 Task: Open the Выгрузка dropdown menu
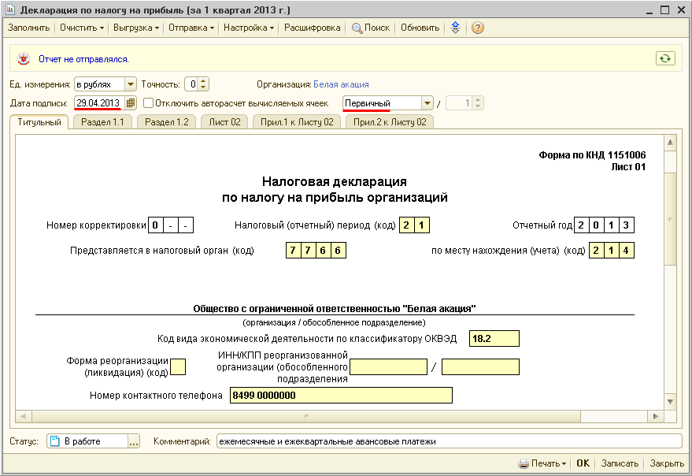click(x=136, y=28)
